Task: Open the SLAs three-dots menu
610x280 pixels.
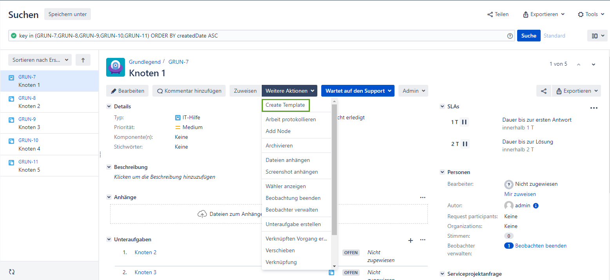Action: 594,108
